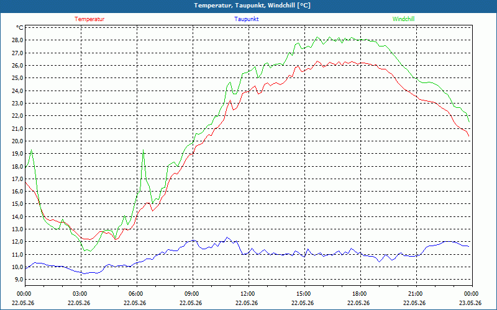
Task: Click the 15,0 y-axis value
Action: [18, 204]
